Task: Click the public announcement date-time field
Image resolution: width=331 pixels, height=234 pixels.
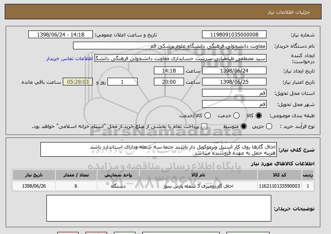Action: click(x=61, y=35)
